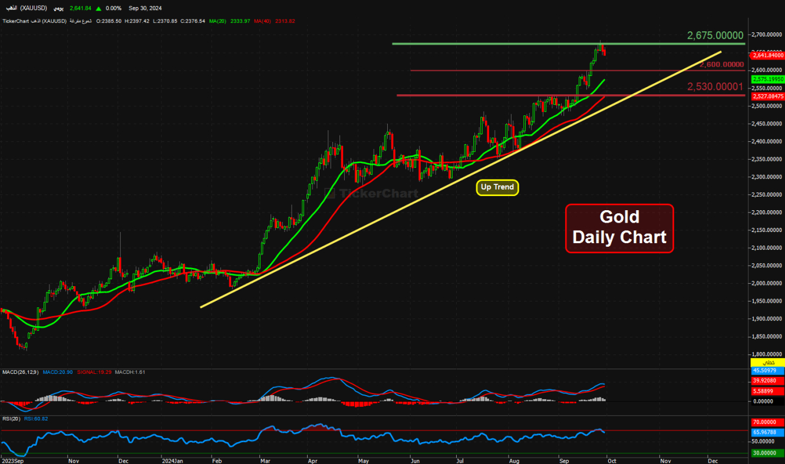Click the MACDH:1.61 legend value
The image size is (785, 464).
click(130, 372)
